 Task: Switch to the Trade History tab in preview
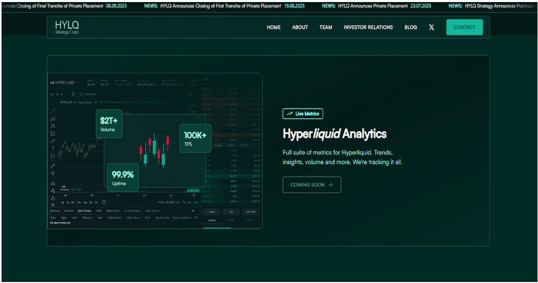pos(113,211)
